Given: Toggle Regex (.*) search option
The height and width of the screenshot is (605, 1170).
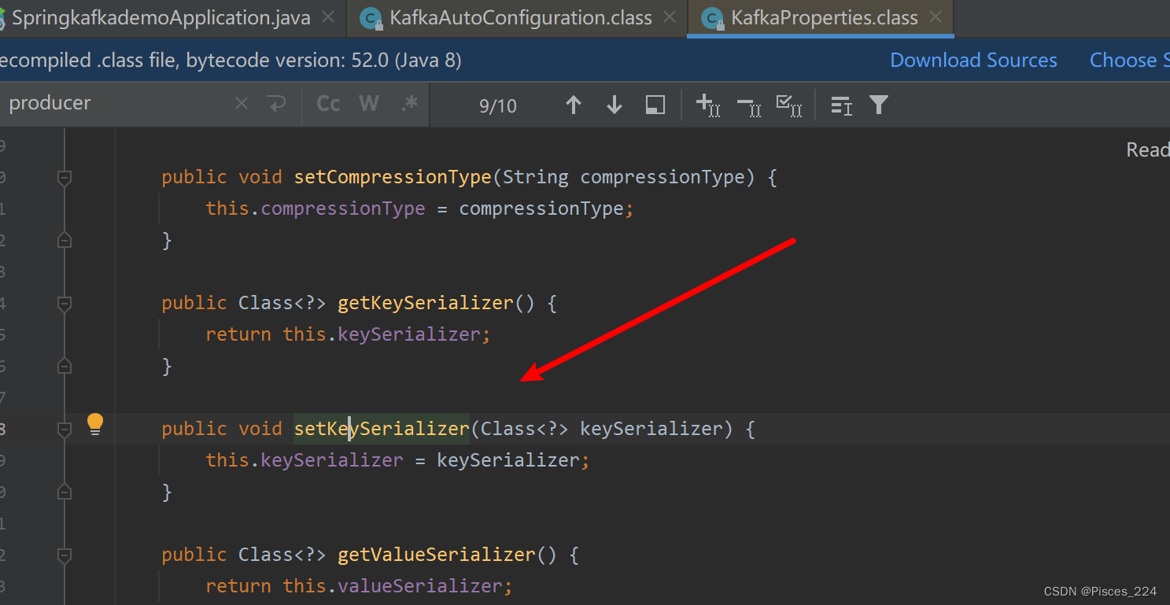Looking at the screenshot, I should point(409,104).
